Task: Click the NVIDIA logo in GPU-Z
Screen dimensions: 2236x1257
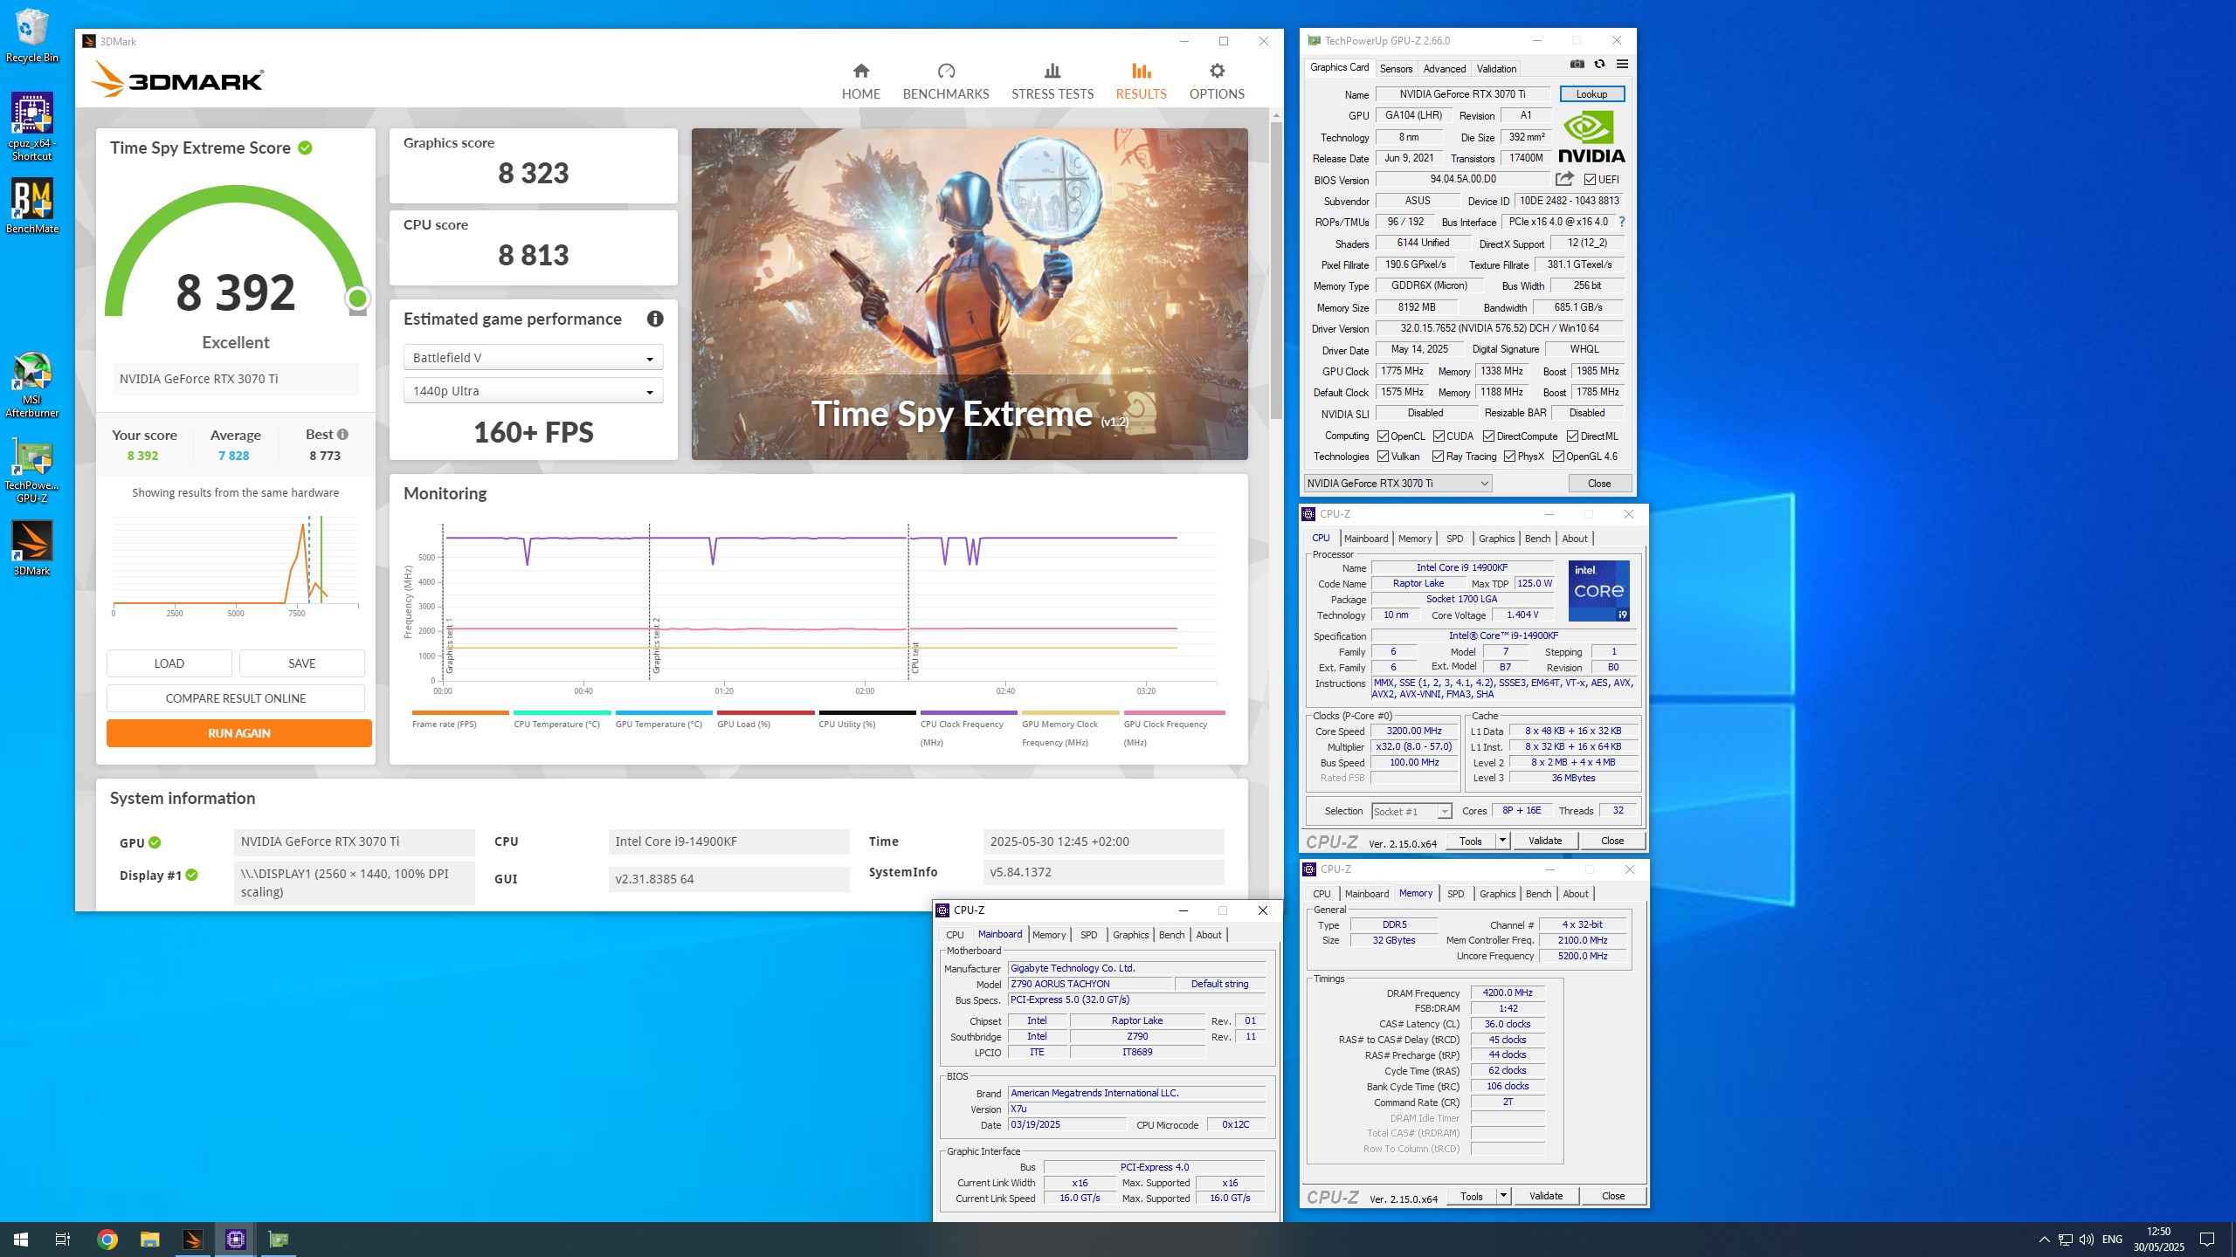Action: (x=1591, y=137)
